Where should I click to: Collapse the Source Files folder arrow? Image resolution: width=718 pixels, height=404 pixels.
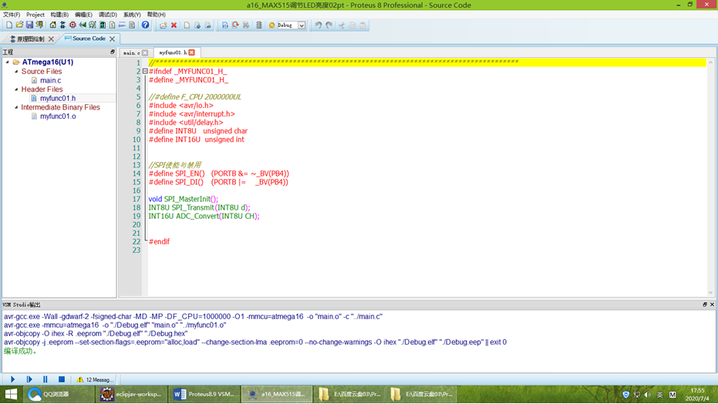16,72
